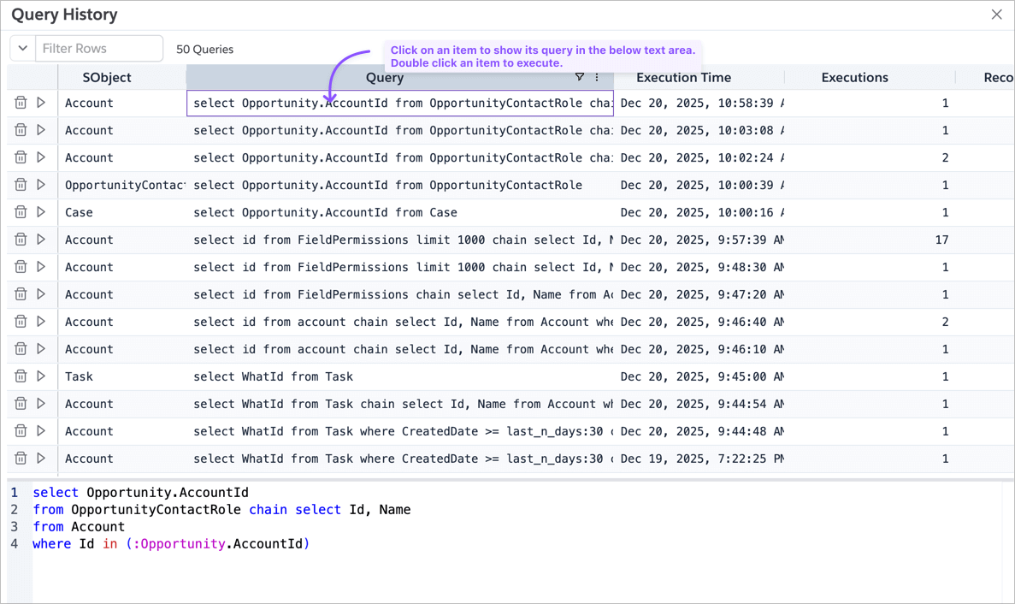
Task: Run the Task query with play icon
Action: coord(41,376)
